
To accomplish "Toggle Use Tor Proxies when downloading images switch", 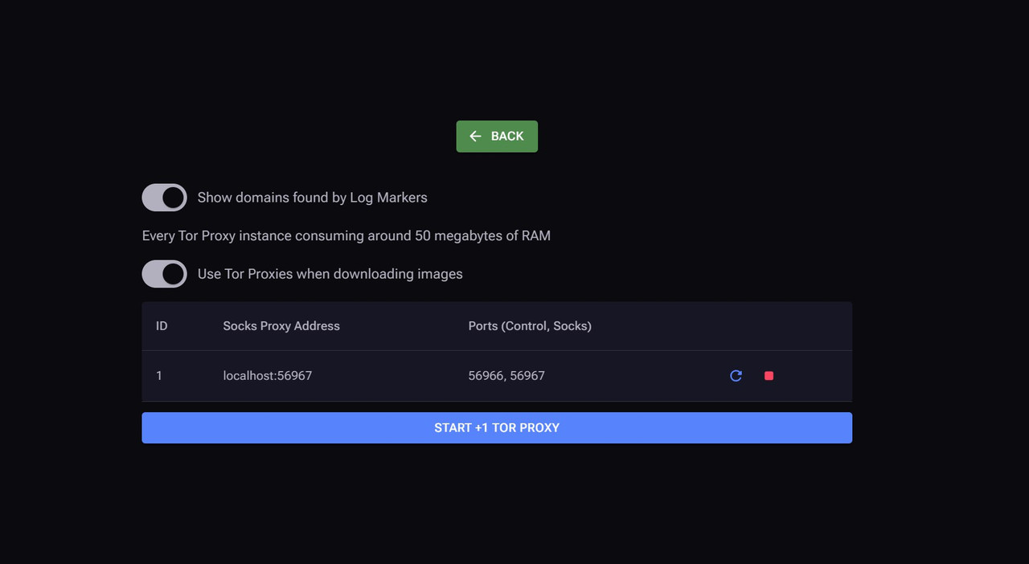I will tap(165, 274).
